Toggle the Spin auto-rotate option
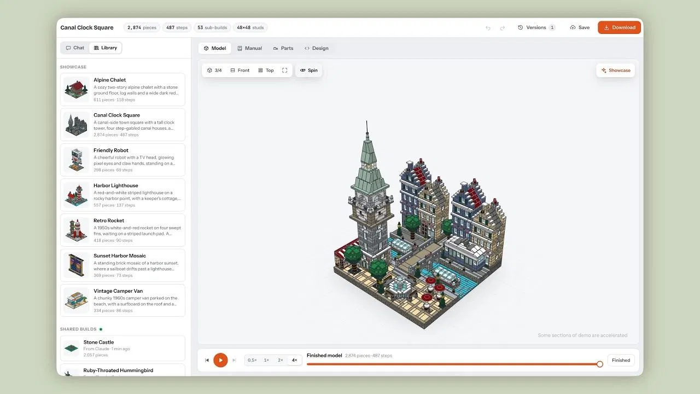This screenshot has height=394, width=700. 309,71
